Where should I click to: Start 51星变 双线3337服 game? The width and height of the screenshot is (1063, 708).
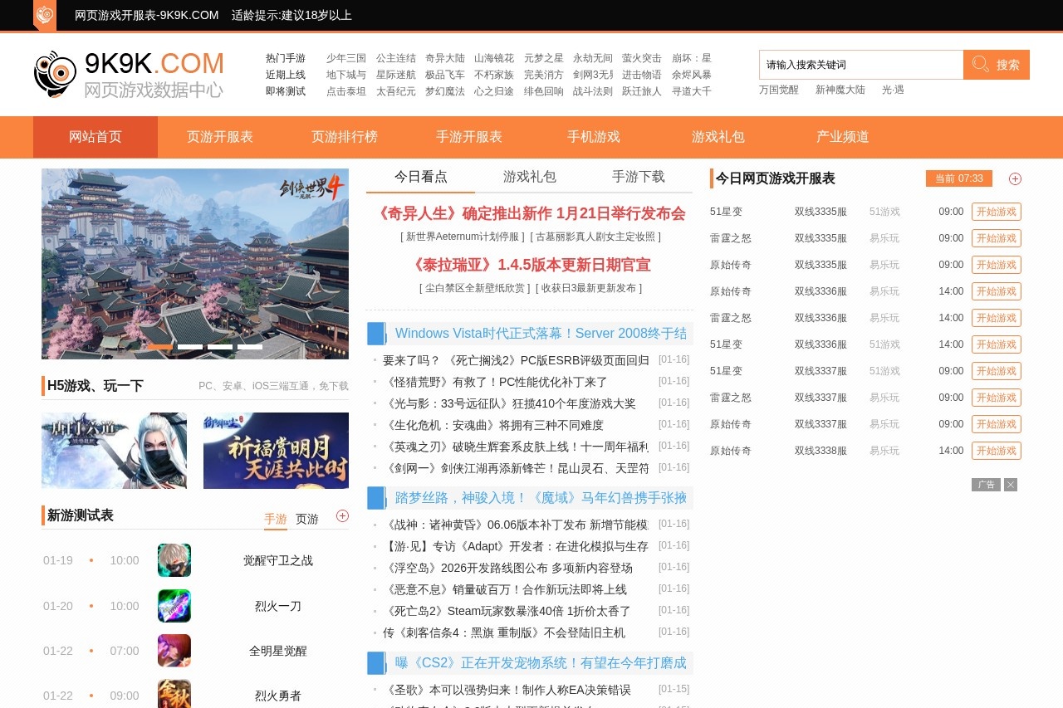tap(997, 371)
